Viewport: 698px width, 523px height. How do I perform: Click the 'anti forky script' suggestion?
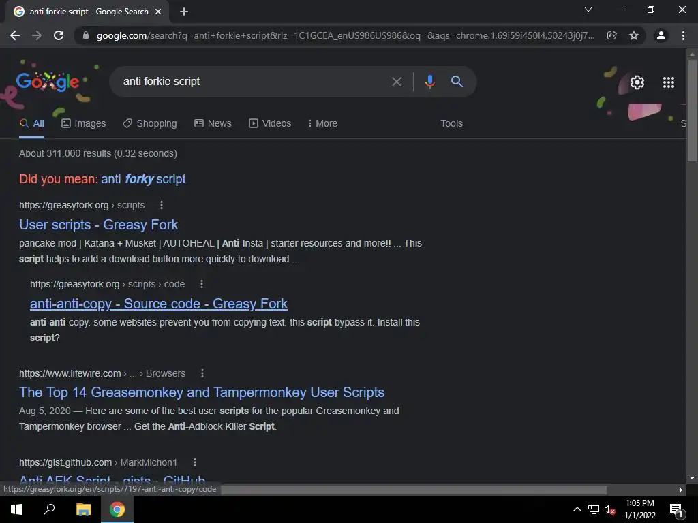coord(143,179)
